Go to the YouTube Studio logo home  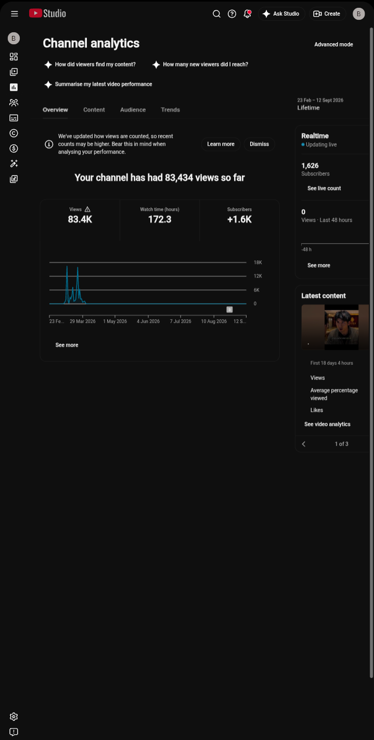(47, 14)
